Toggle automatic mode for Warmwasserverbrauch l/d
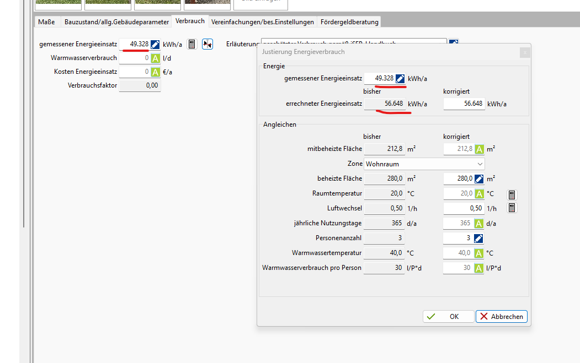Screen dimensions: 580x363 pyautogui.click(x=155, y=58)
